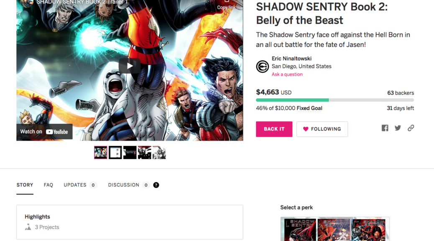Open video on YouTube via Watch on YouTube
Image resolution: width=434 pixels, height=241 pixels.
(44, 131)
